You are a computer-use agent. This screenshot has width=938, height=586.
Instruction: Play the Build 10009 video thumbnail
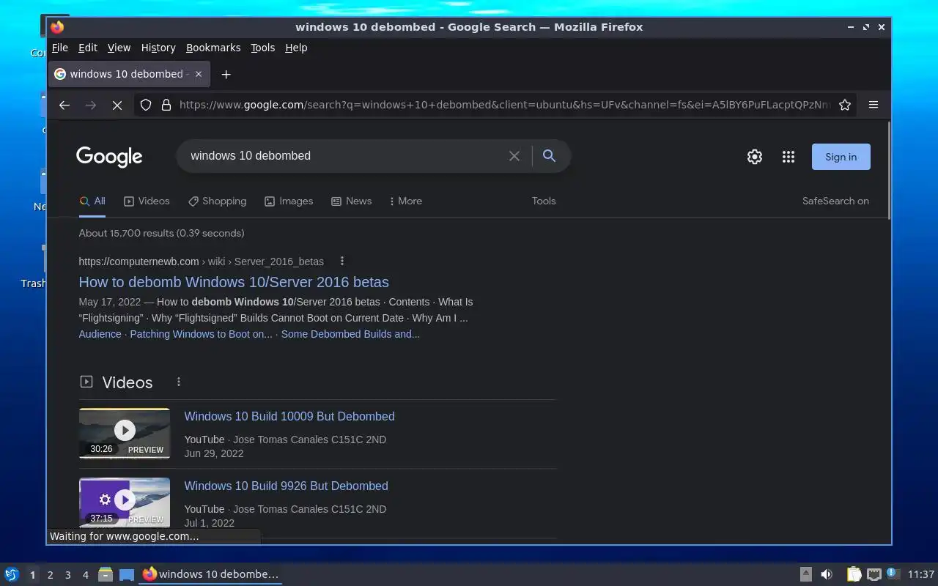[125, 433]
